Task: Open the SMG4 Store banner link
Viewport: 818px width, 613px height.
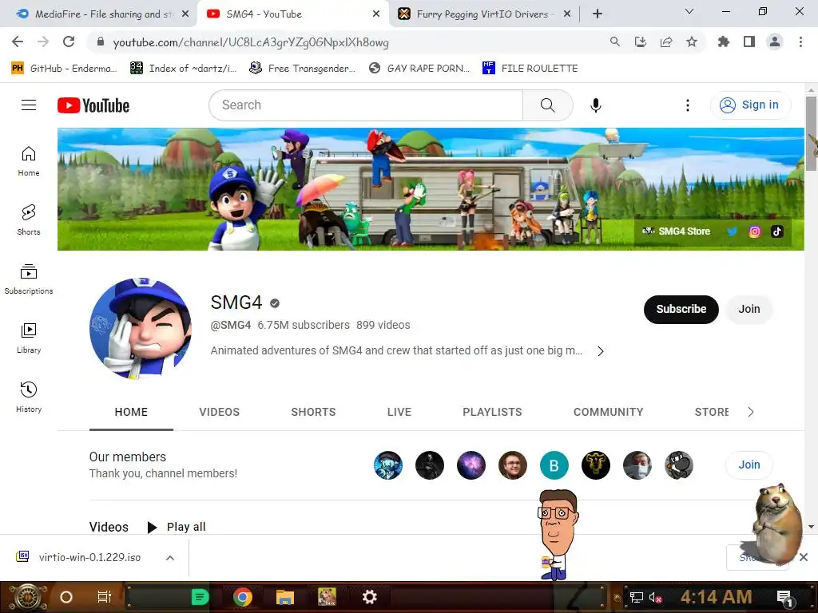Action: [676, 231]
